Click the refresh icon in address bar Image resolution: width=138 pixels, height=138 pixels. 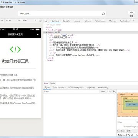click(103, 14)
